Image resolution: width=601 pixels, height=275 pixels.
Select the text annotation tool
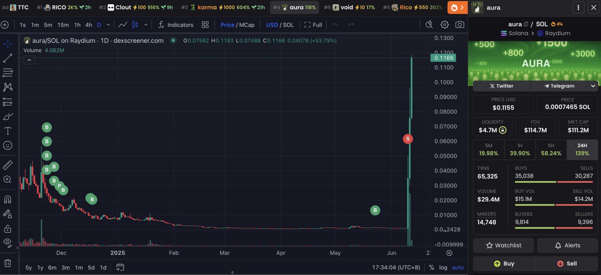[x=8, y=131]
